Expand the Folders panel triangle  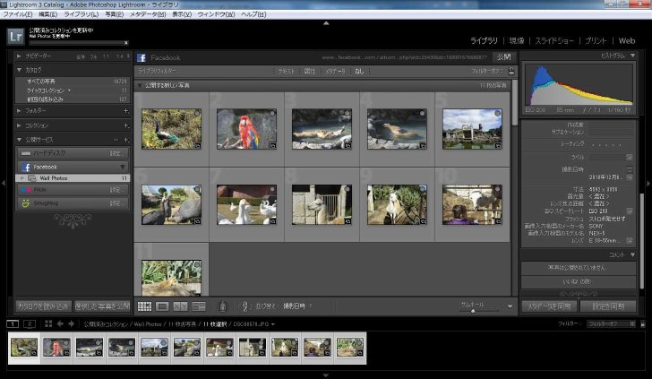(x=19, y=111)
